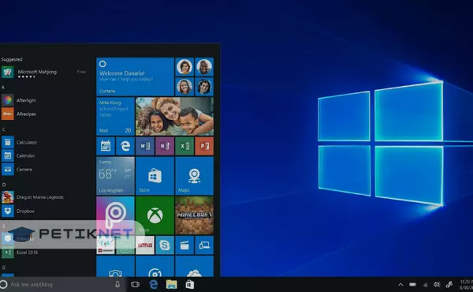This screenshot has width=473, height=292.
Task: Open the taskbar clock and date
Action: (x=467, y=284)
